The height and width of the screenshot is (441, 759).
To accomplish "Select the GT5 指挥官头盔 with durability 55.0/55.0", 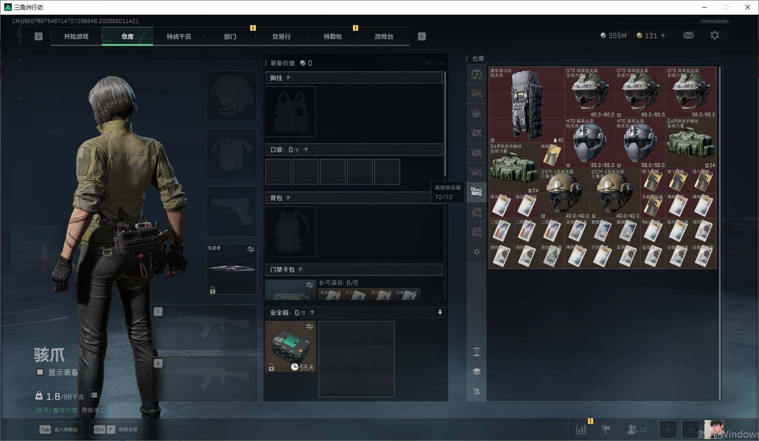I will click(x=691, y=92).
